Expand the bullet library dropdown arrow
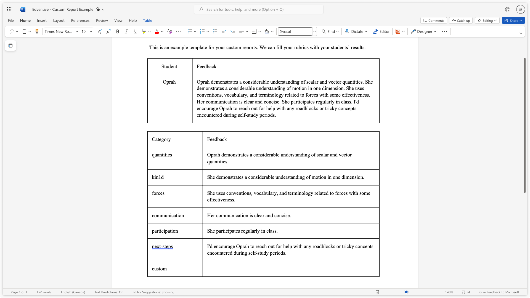 click(x=195, y=31)
